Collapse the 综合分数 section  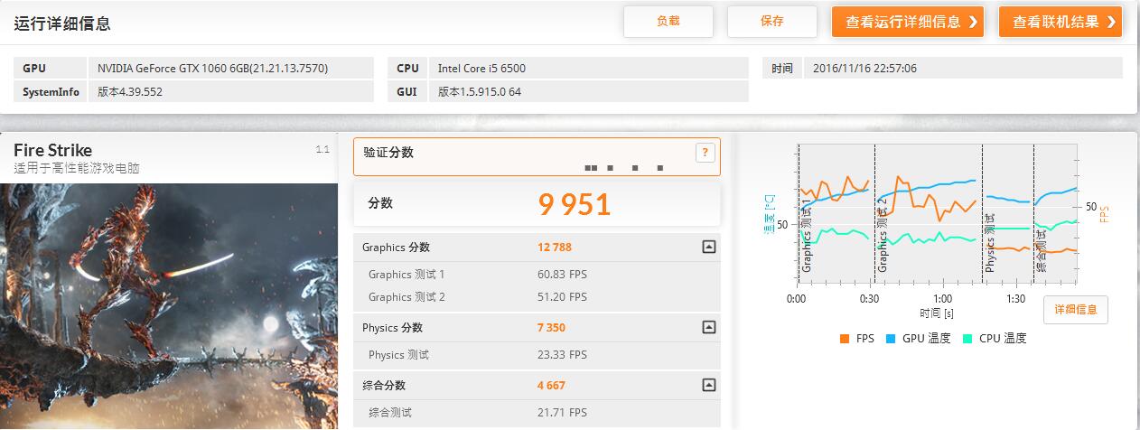tap(708, 385)
